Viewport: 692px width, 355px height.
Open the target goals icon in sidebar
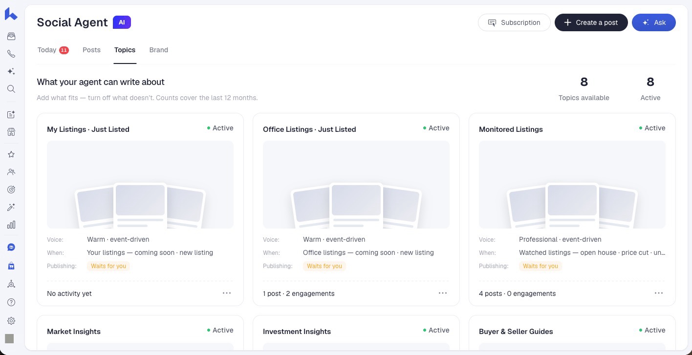pyautogui.click(x=11, y=189)
